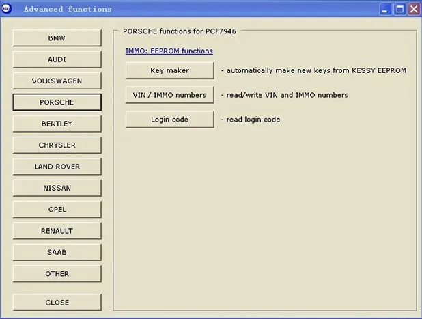422x319 pixels.
Task: Open BENTLEY functions
Action: point(57,124)
